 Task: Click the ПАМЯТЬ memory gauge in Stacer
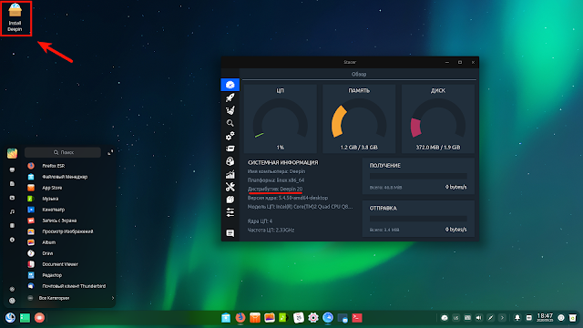(359, 118)
